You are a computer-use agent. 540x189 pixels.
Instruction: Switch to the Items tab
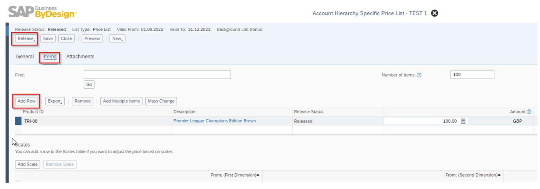[50, 57]
